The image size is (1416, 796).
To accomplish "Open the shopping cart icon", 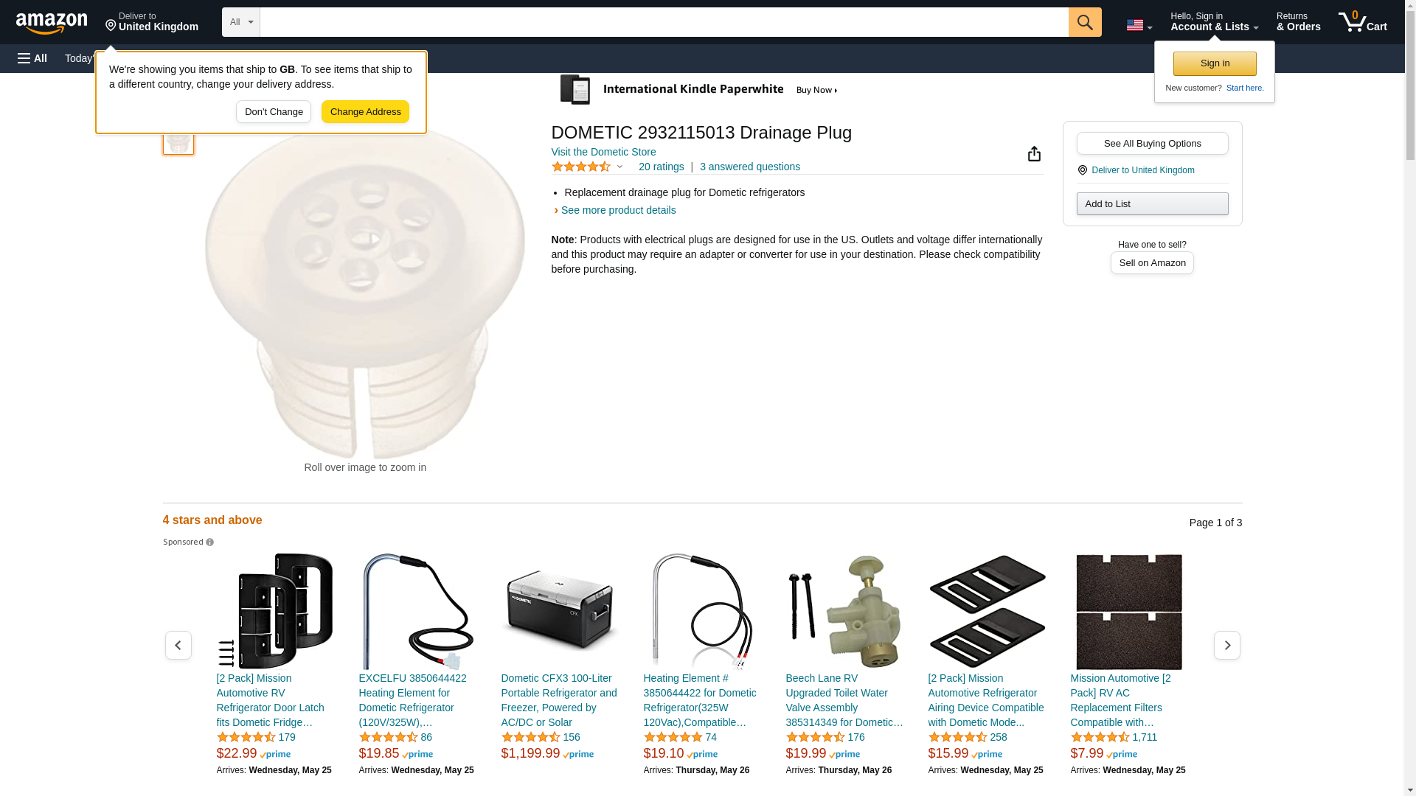I will click(1363, 22).
